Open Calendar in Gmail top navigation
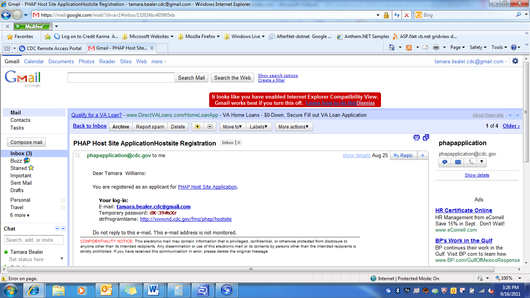Screen dimensions: 530x298 (34, 61)
